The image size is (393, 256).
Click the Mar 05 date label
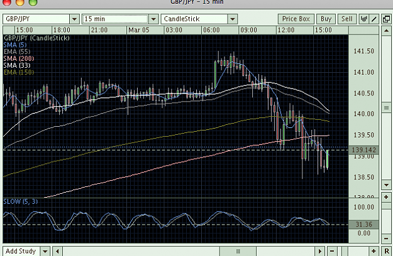coord(138,30)
